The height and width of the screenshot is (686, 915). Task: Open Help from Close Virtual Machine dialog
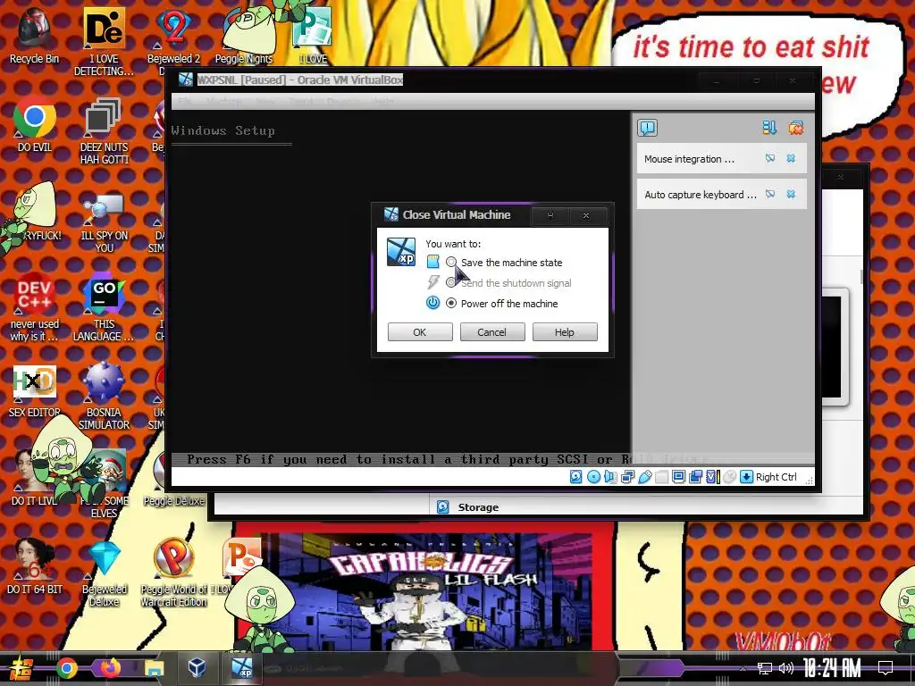tap(565, 332)
